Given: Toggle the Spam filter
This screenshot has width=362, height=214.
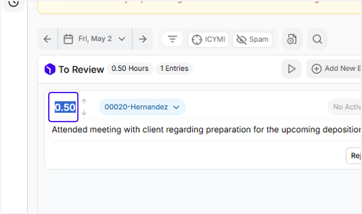Looking at the screenshot, I should 252,40.
